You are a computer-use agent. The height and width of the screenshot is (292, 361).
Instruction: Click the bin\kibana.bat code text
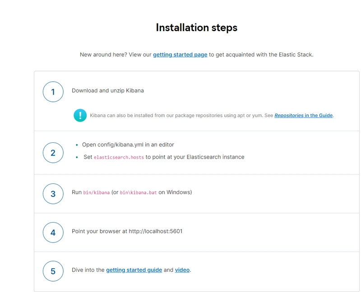pos(138,192)
